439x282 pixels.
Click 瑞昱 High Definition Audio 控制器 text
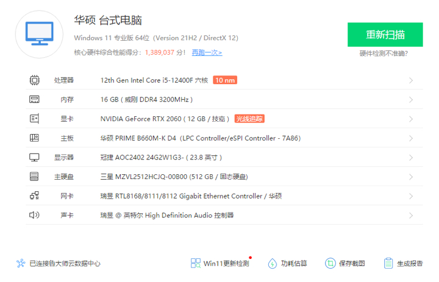pos(167,216)
